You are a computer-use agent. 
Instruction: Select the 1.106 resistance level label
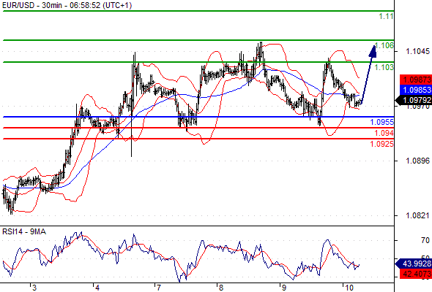point(384,45)
